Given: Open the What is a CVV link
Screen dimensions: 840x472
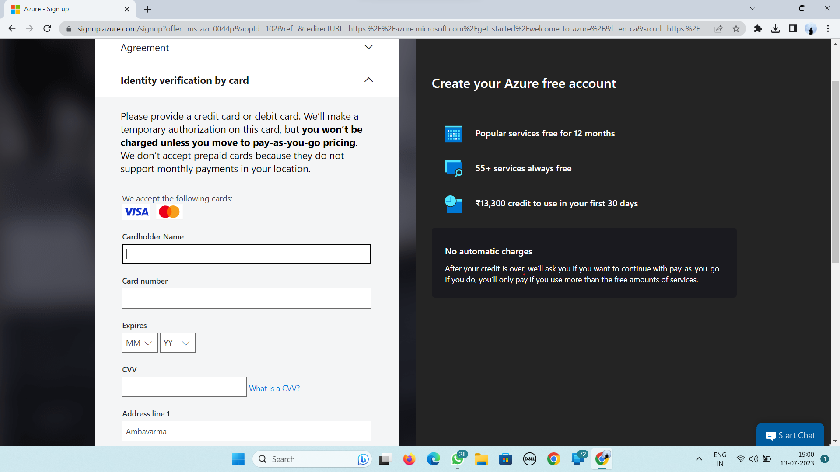Looking at the screenshot, I should (274, 388).
